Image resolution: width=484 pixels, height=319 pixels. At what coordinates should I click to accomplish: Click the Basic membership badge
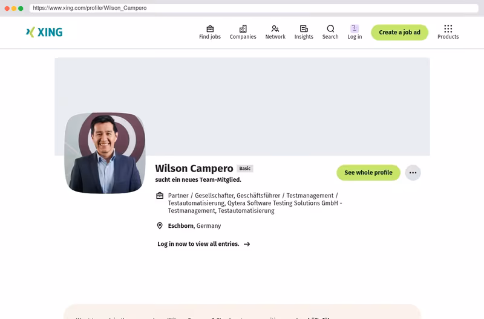[x=245, y=169]
